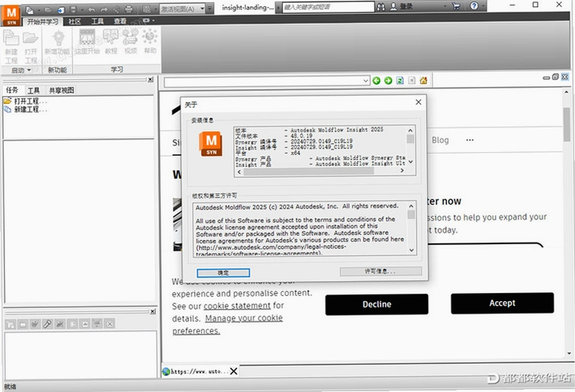Click the Home icon in browser toolbar
575x392 pixels.
tap(423, 80)
